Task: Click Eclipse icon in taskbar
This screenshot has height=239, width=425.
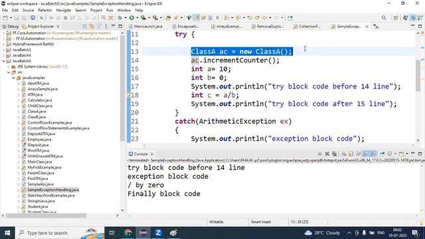Action: 143,233
